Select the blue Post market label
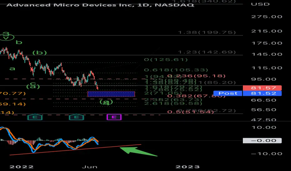Image resolution: width=291 pixels, height=171 pixels. 228,93
